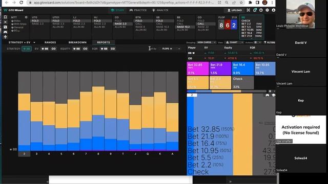Viewport: 328px width, 184px height.
Task: Expand the Strategy + EV dropdown arrow
Action: coord(34,42)
